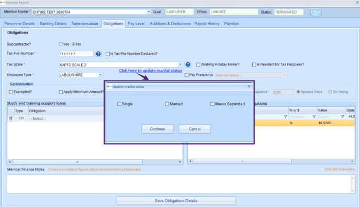Click the Contains filter field
Image resolution: width=360 pixels, height=208 pixels.
pyautogui.click(x=300, y=117)
